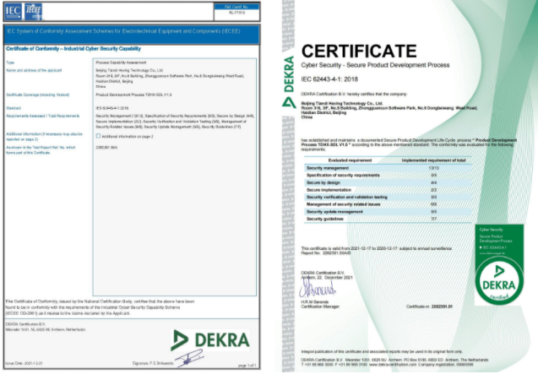Click 'Implemented requirement of total' column header
The width and height of the screenshot is (538, 374).
(434, 160)
